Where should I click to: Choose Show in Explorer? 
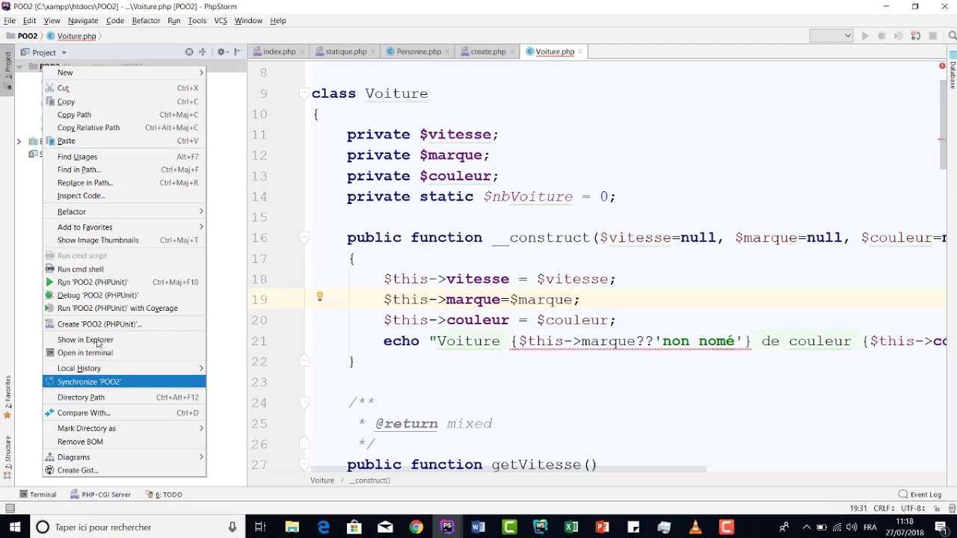click(x=124, y=339)
